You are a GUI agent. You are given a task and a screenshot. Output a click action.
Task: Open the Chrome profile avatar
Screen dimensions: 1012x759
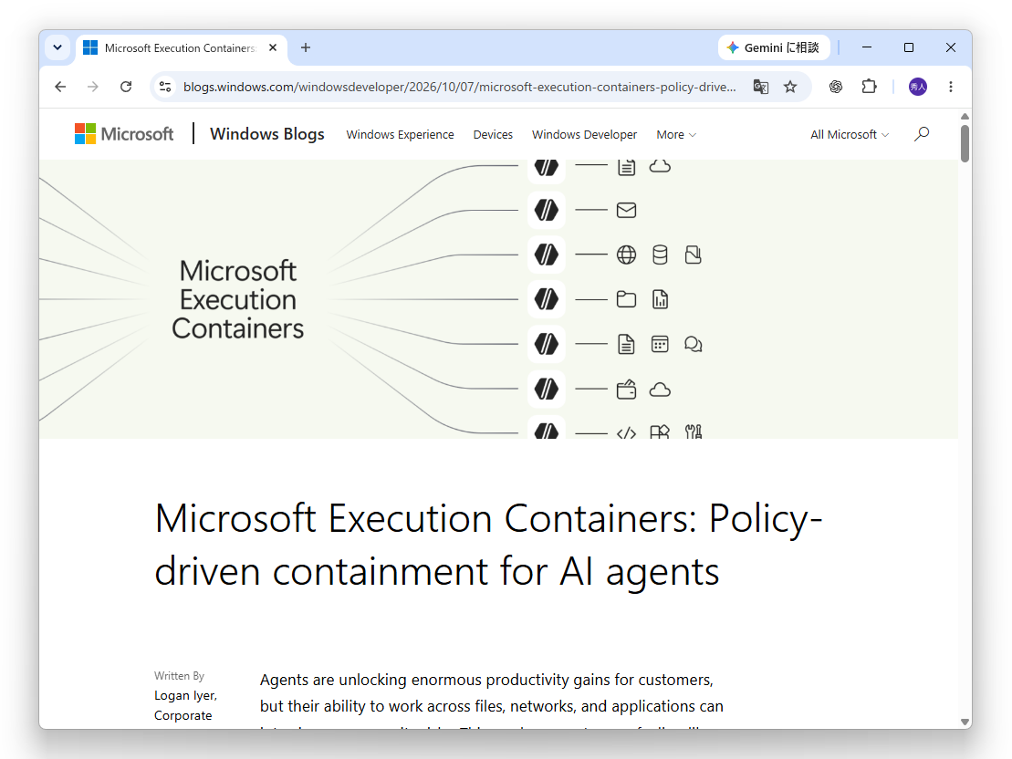918,87
